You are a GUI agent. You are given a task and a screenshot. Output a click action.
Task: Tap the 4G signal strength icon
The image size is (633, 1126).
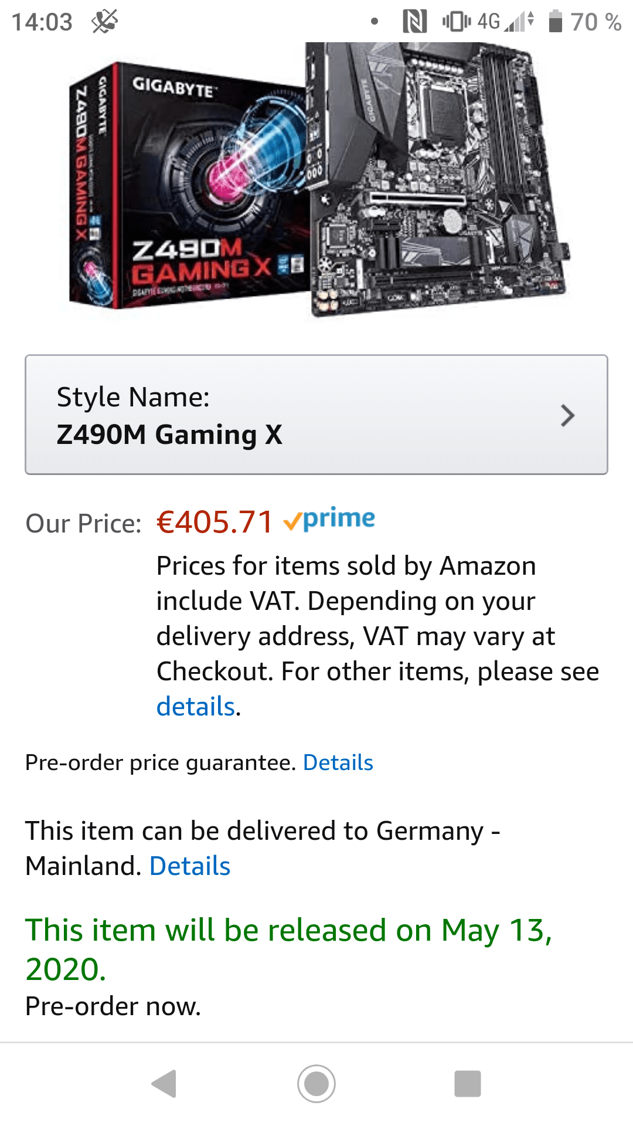(x=505, y=22)
